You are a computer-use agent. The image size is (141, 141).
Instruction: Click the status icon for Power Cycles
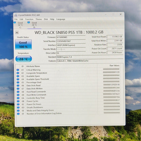tap(18, 101)
